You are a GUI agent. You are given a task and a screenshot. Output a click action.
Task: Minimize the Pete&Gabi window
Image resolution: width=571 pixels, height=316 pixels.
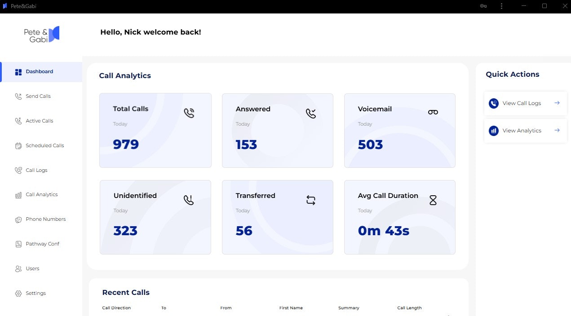pyautogui.click(x=524, y=6)
